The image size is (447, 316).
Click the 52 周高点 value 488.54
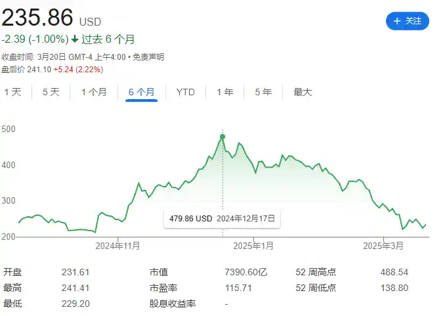[x=394, y=272]
